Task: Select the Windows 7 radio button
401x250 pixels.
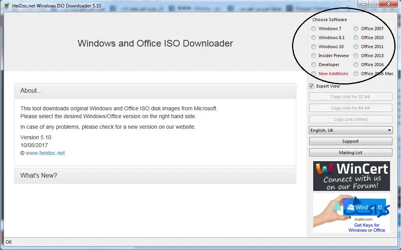Action: click(x=314, y=29)
